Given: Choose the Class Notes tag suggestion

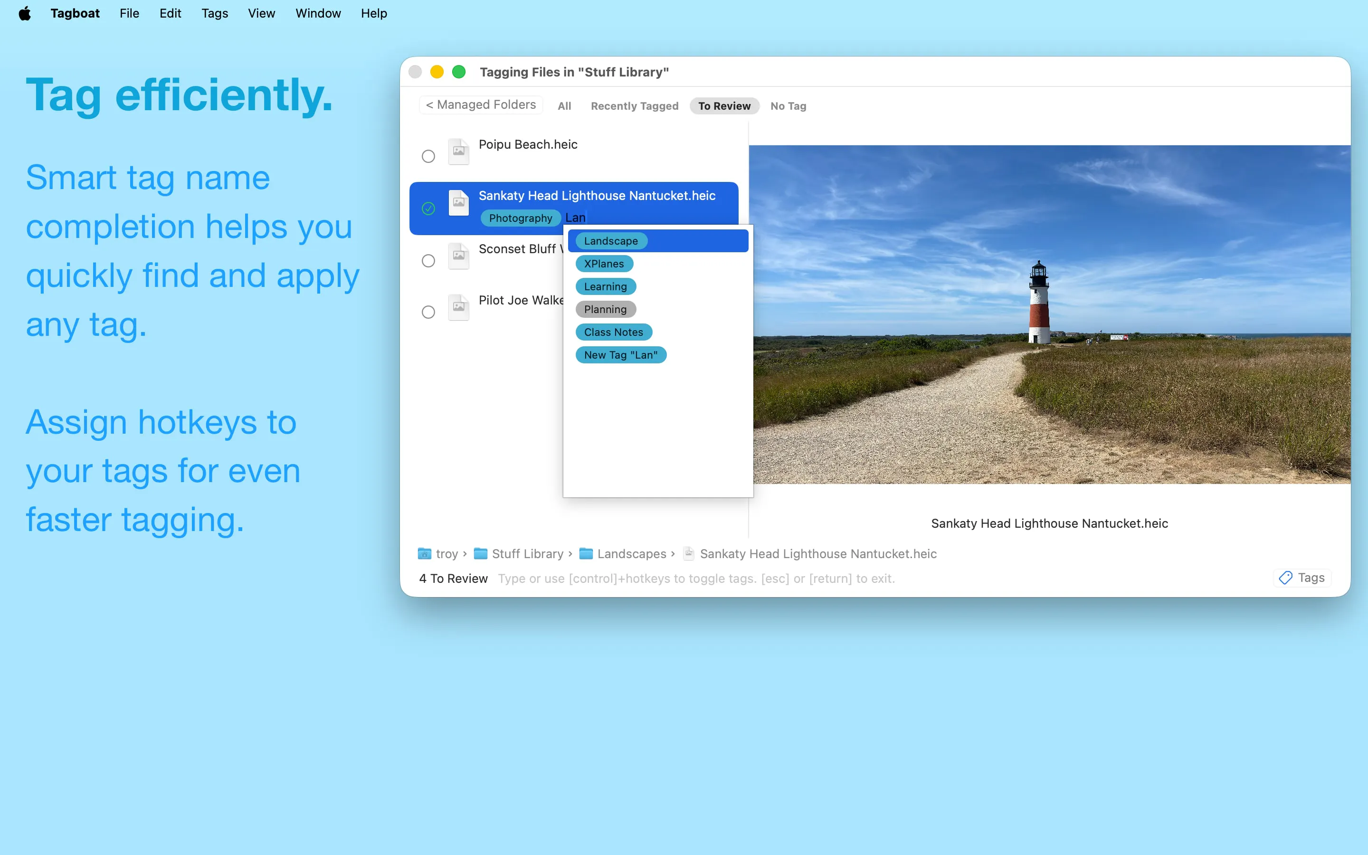Looking at the screenshot, I should pos(613,332).
